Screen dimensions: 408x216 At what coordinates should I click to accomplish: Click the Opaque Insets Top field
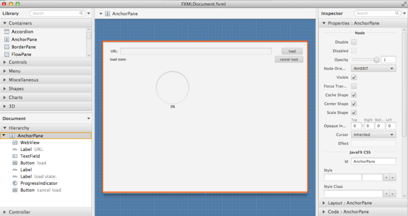coord(356,126)
